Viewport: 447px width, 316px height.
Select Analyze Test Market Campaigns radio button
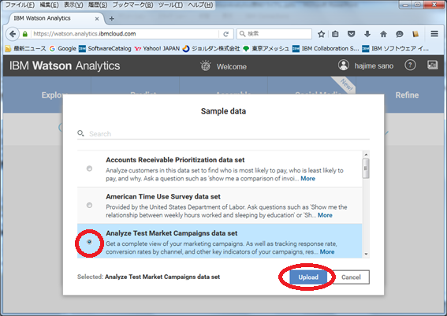pos(89,242)
